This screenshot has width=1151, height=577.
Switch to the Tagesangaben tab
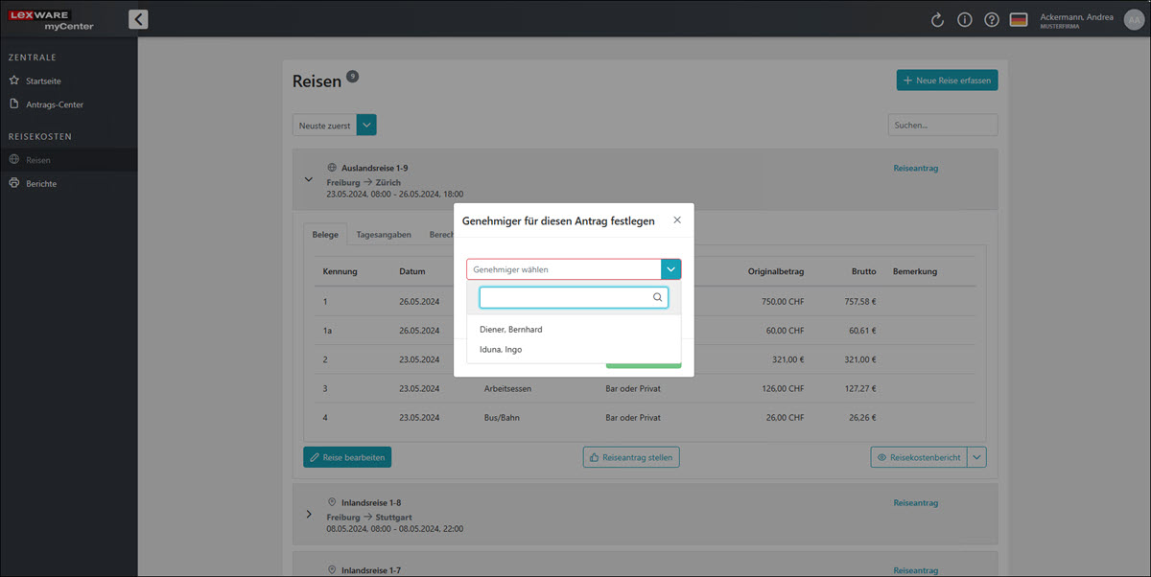tap(384, 235)
